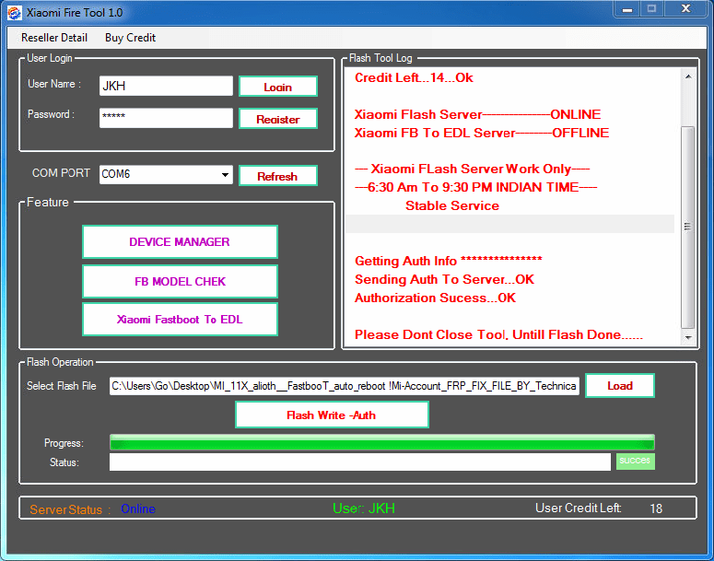Click the log scrollbar up arrow

[688, 76]
